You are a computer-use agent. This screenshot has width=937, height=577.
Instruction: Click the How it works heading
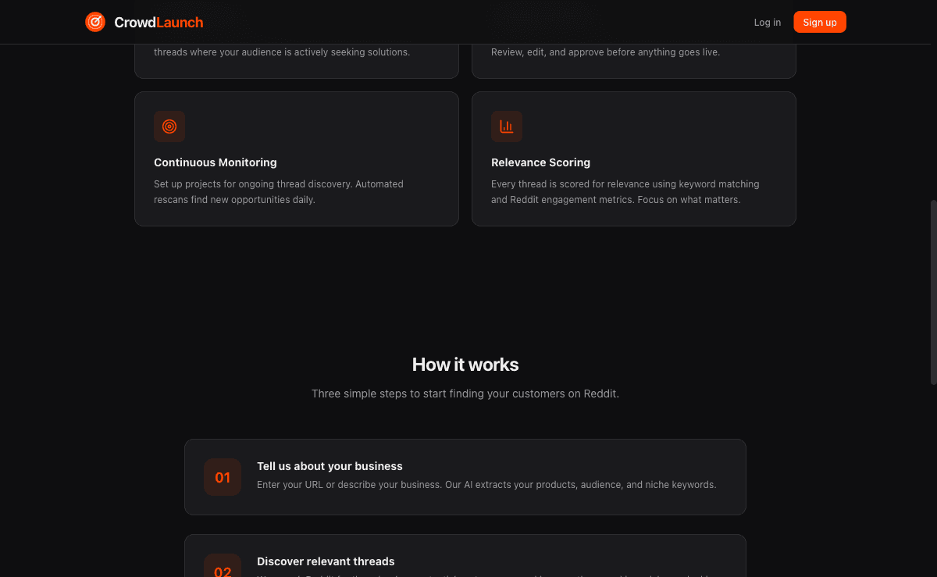[x=465, y=365]
